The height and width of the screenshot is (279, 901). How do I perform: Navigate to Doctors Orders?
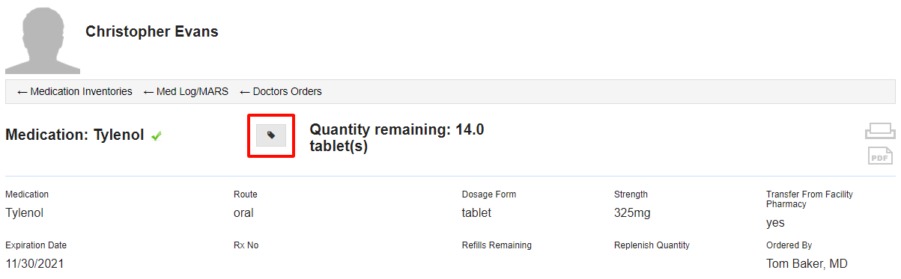point(281,91)
